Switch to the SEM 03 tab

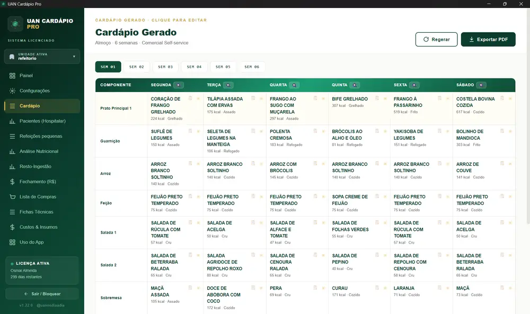click(x=165, y=67)
